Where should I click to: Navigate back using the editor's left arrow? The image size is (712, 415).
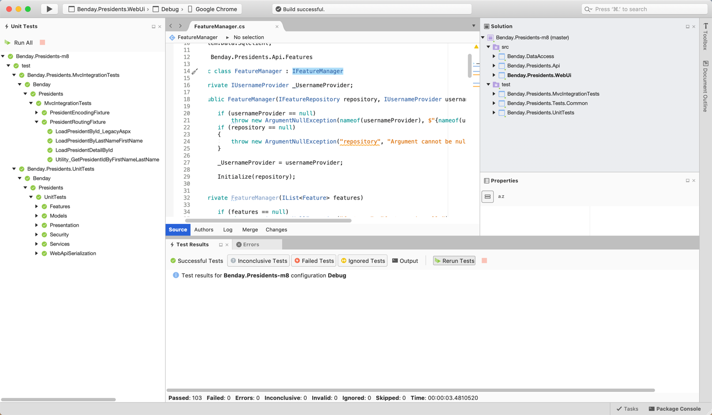coord(171,26)
